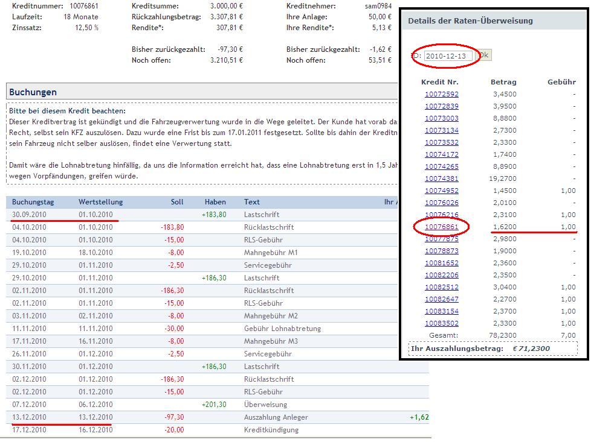Click the Kredit Nr. column header
The width and height of the screenshot is (591, 442).
(439, 82)
